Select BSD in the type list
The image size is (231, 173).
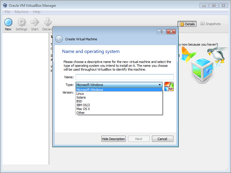coord(119,101)
